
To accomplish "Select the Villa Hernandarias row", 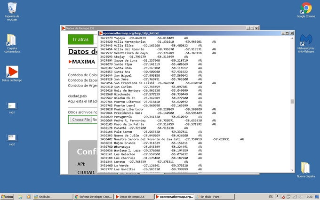I will point(158,41).
